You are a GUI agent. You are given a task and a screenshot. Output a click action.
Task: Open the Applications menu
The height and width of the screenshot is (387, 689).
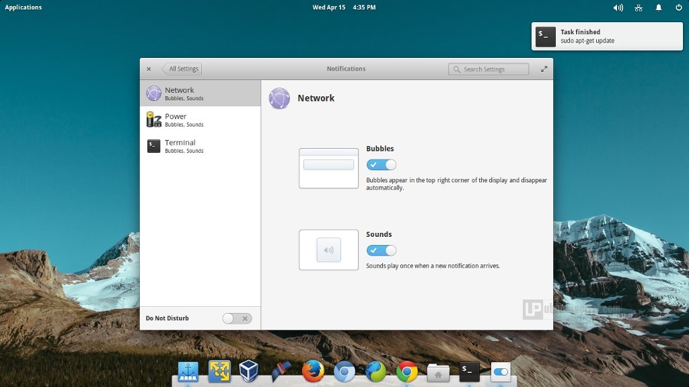tap(24, 7)
